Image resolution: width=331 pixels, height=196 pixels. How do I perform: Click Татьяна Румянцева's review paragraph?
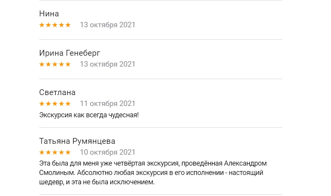point(153,173)
